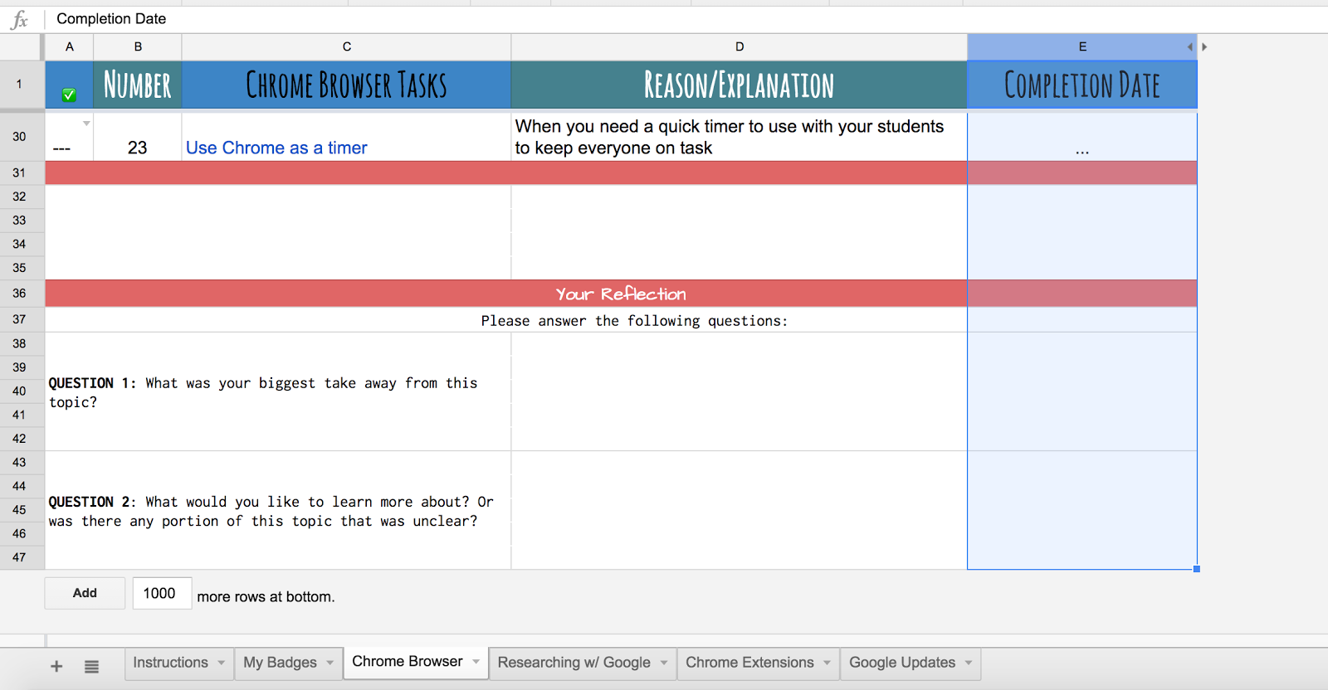Switch to the Researching w/ Google tab
The height and width of the screenshot is (690, 1328).
[574, 663]
